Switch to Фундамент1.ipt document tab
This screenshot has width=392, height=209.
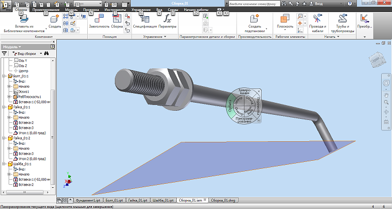(x=88, y=200)
